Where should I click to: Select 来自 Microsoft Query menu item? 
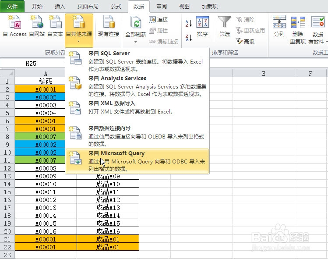pyautogui.click(x=138, y=161)
